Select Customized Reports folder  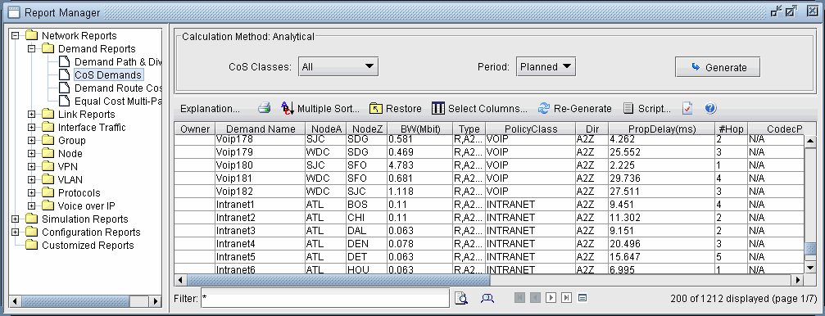(88, 246)
